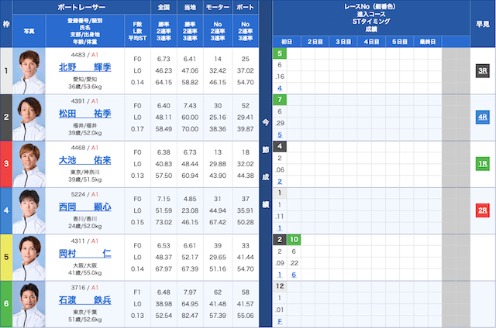Open the blue 4R quick-view badge
496x328 pixels.
[x=482, y=118]
